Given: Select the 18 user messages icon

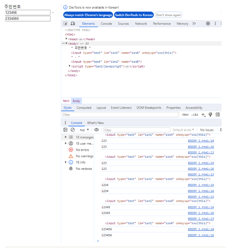Looking at the screenshot, I should 71,144.
